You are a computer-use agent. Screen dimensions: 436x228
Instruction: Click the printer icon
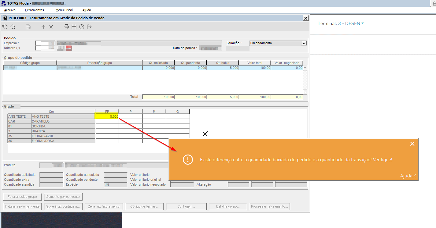click(x=66, y=27)
